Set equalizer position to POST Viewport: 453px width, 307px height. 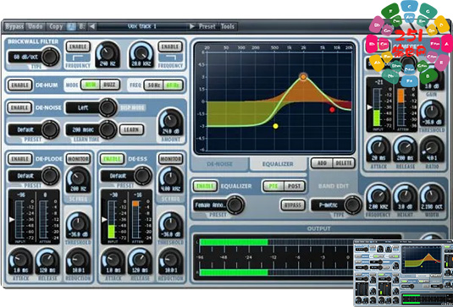(x=295, y=186)
